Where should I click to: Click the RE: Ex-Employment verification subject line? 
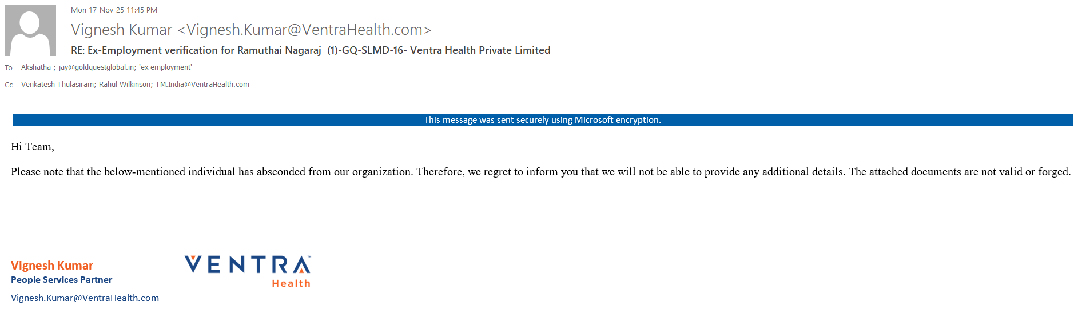coord(311,50)
